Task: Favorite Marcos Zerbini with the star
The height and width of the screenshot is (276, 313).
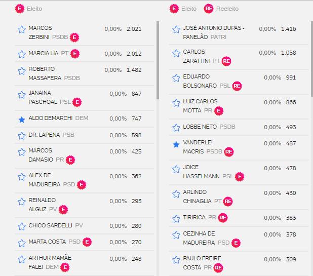Action: click(x=22, y=30)
